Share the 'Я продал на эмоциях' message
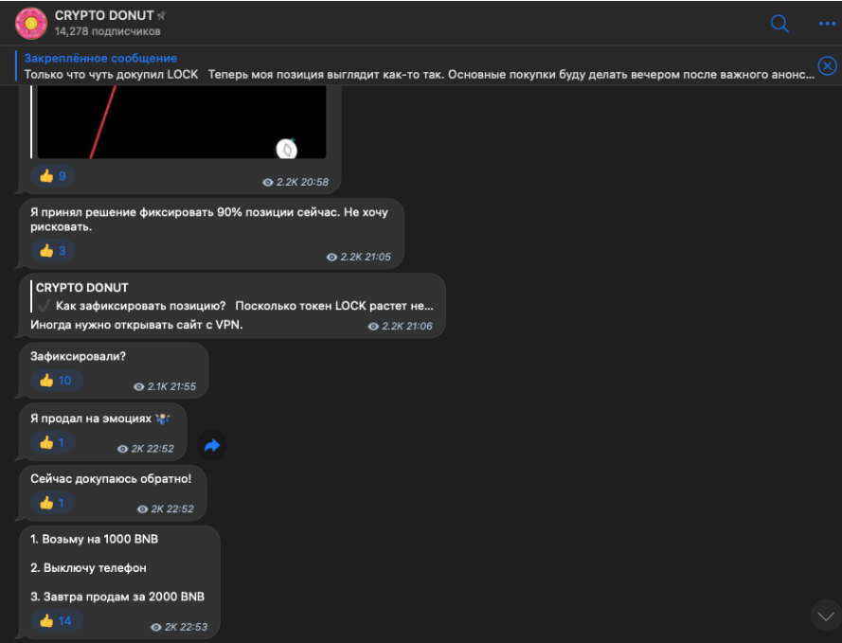Image resolution: width=842 pixels, height=643 pixels. pyautogui.click(x=212, y=445)
